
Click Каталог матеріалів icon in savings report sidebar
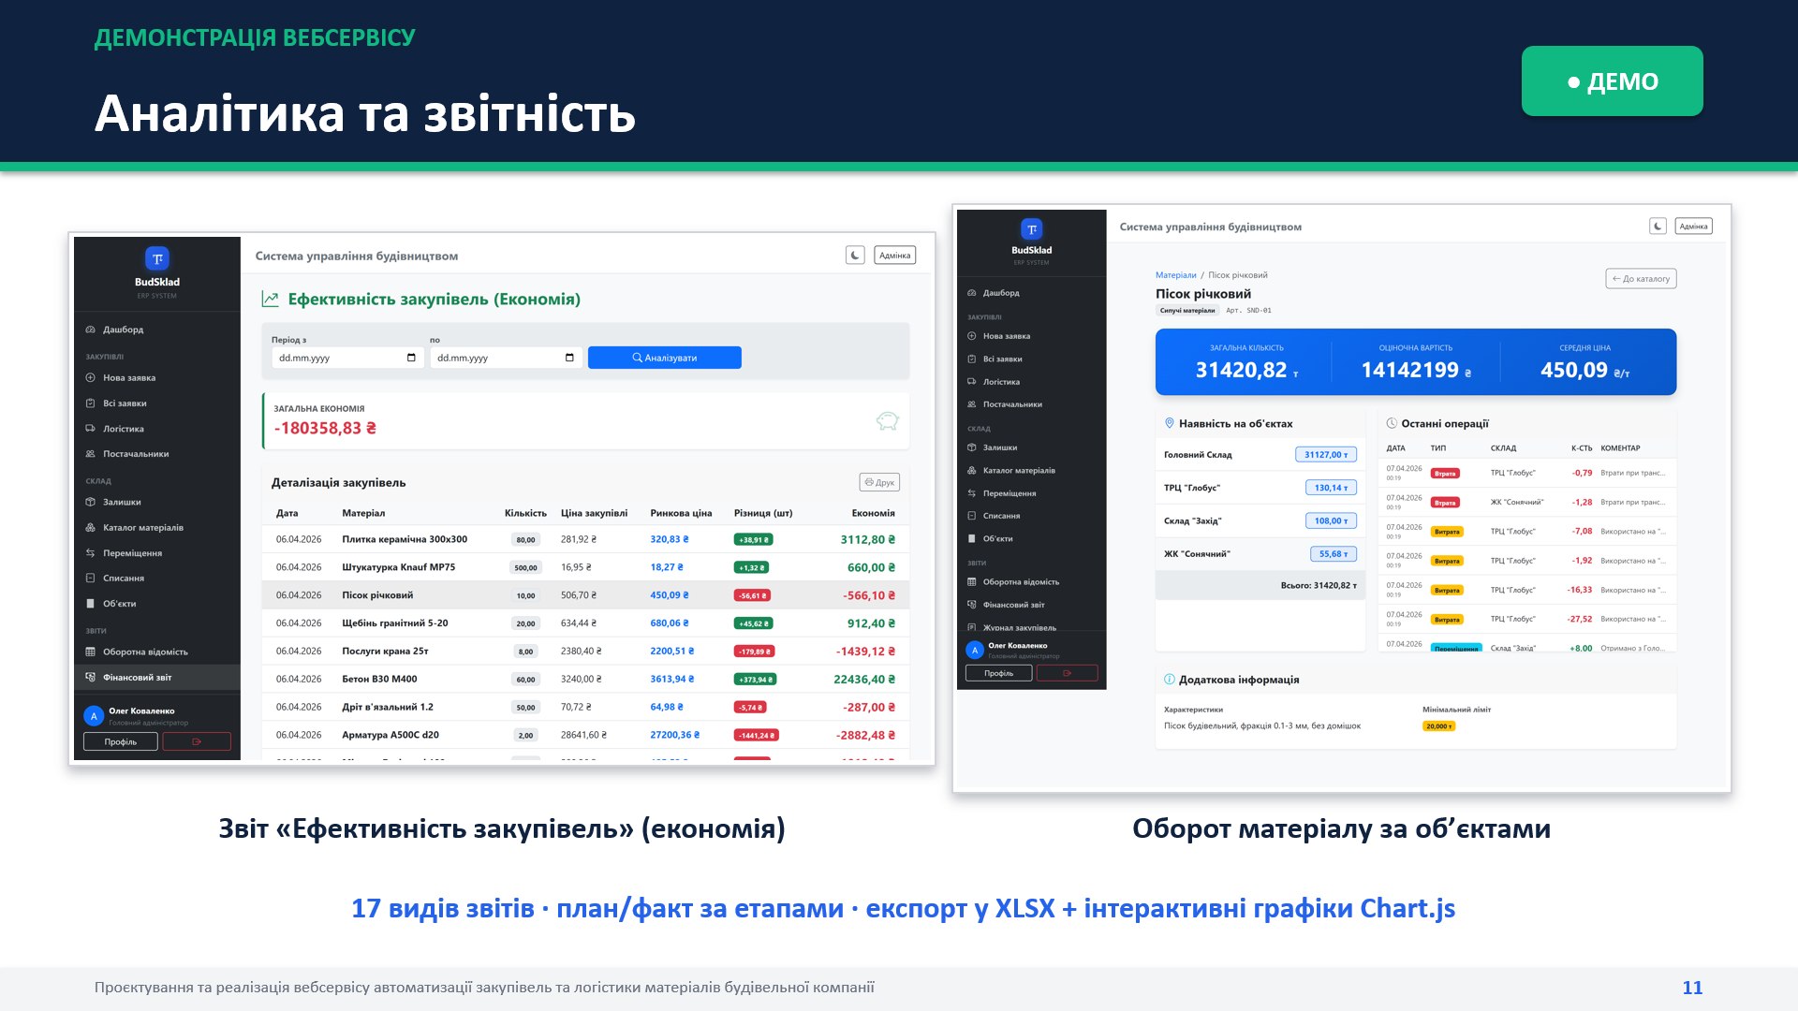pyautogui.click(x=90, y=528)
